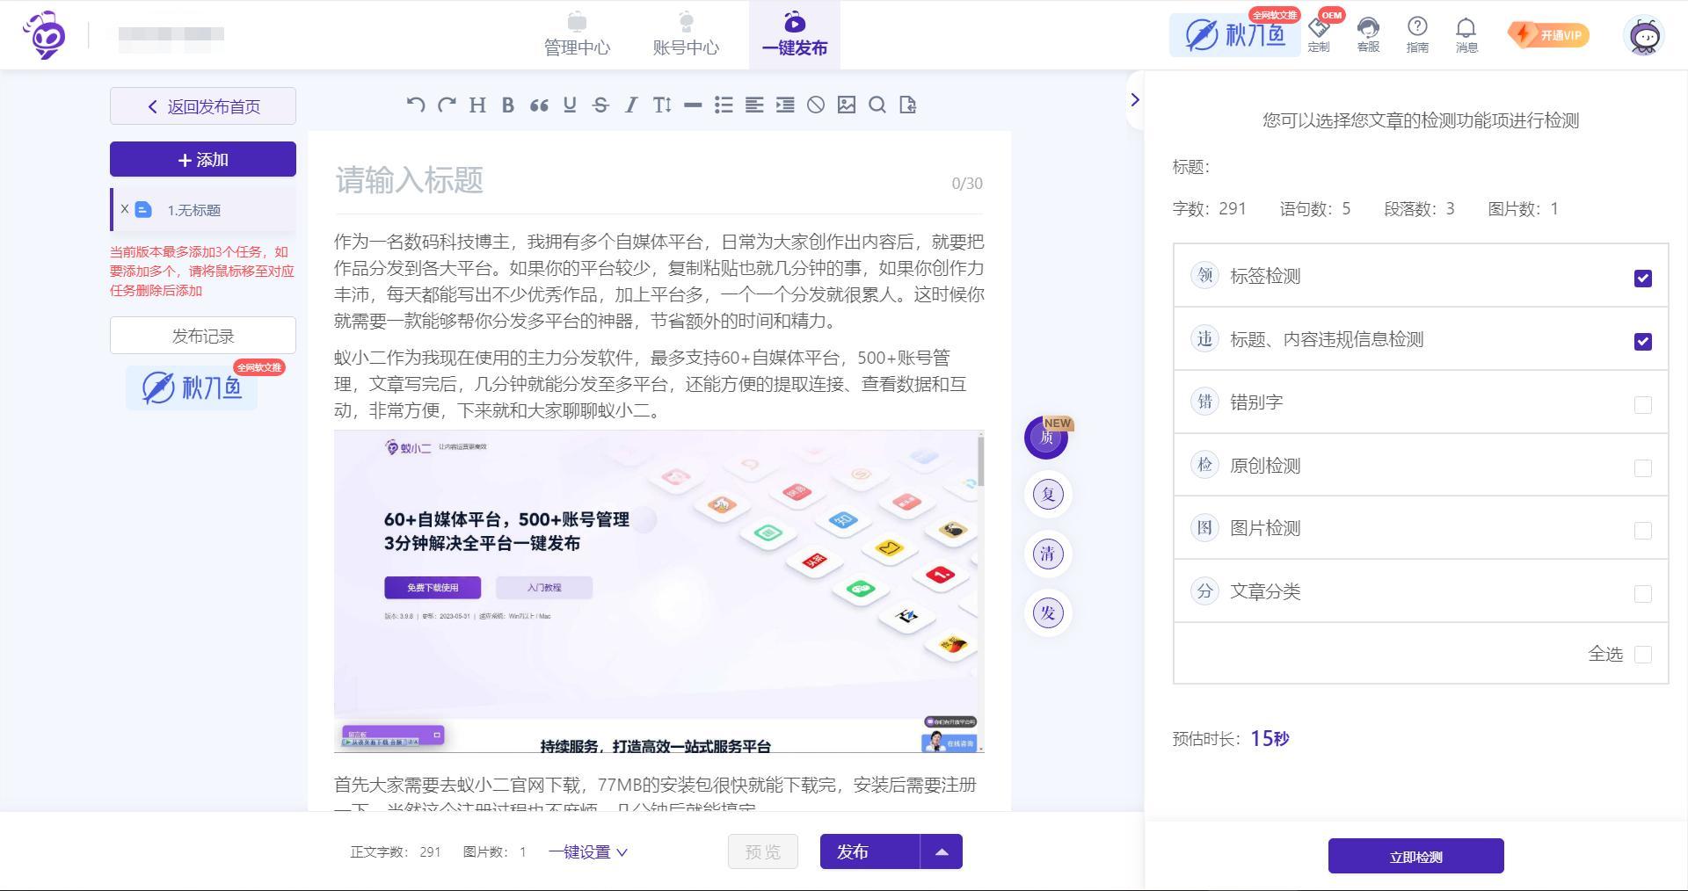
Task: Insert a blockquote with the quote icon
Action: coord(539,105)
